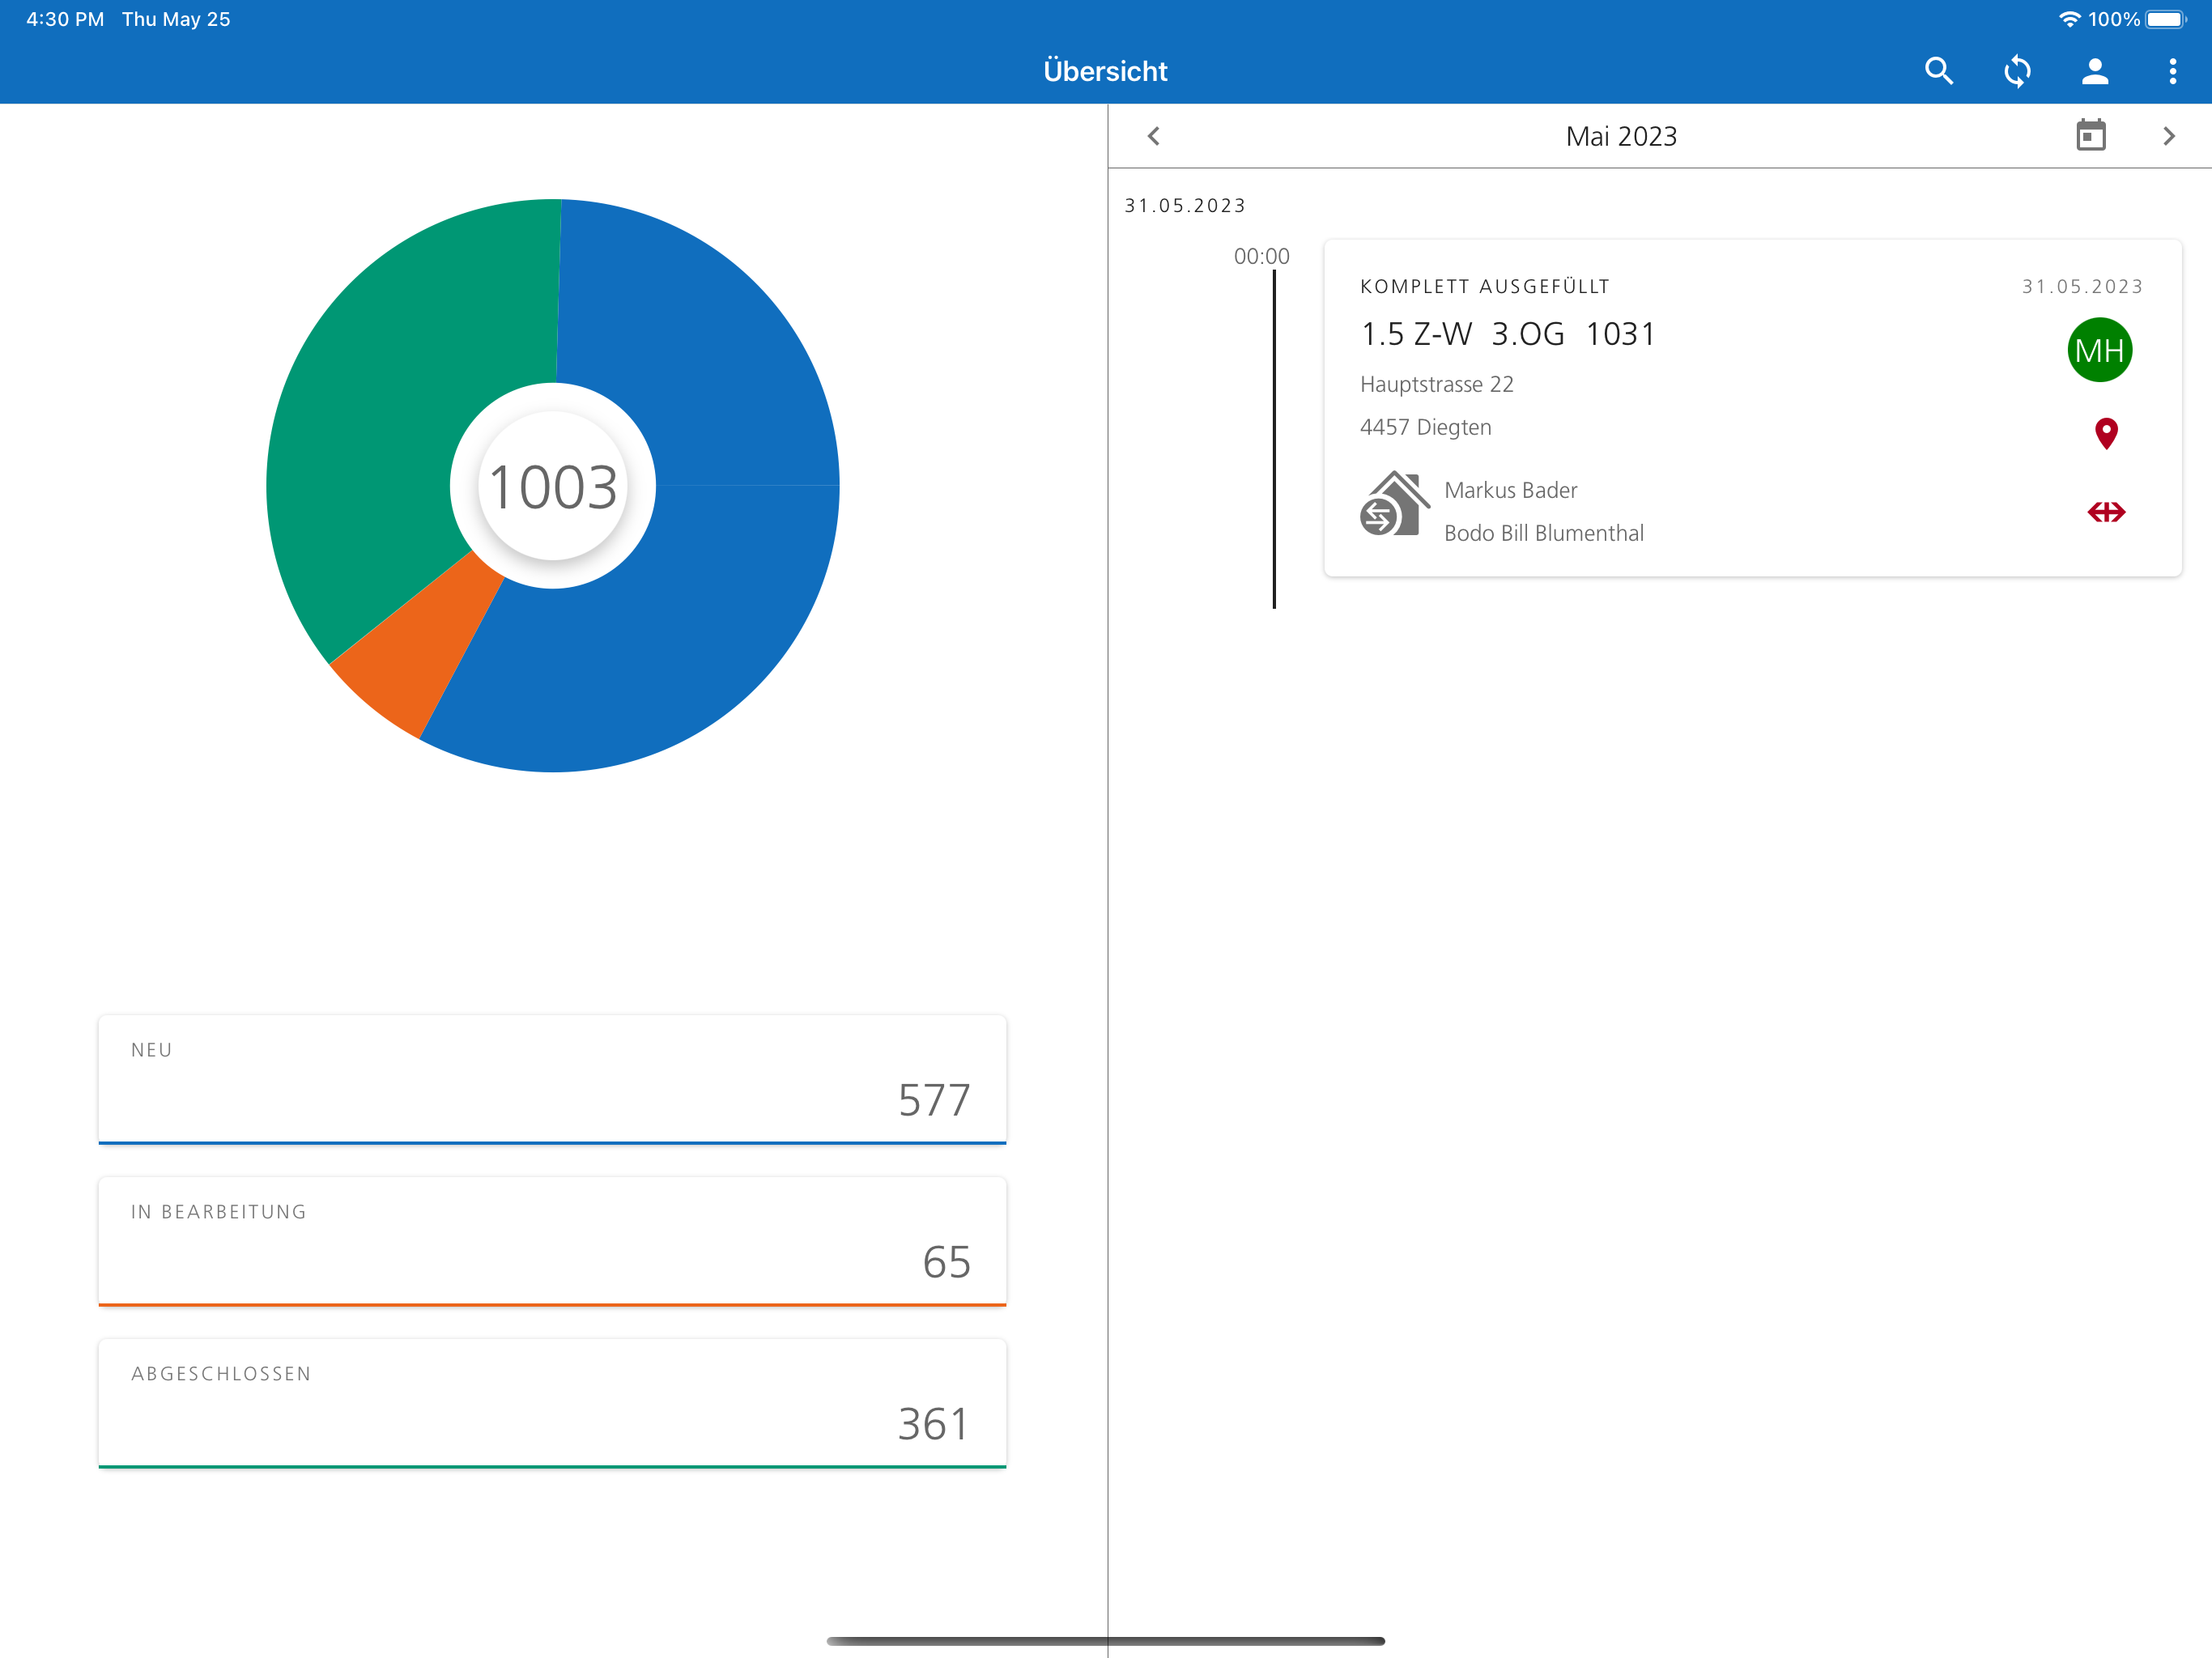Select the Mai 2023 month label
The image size is (2212, 1658).
pos(1620,136)
